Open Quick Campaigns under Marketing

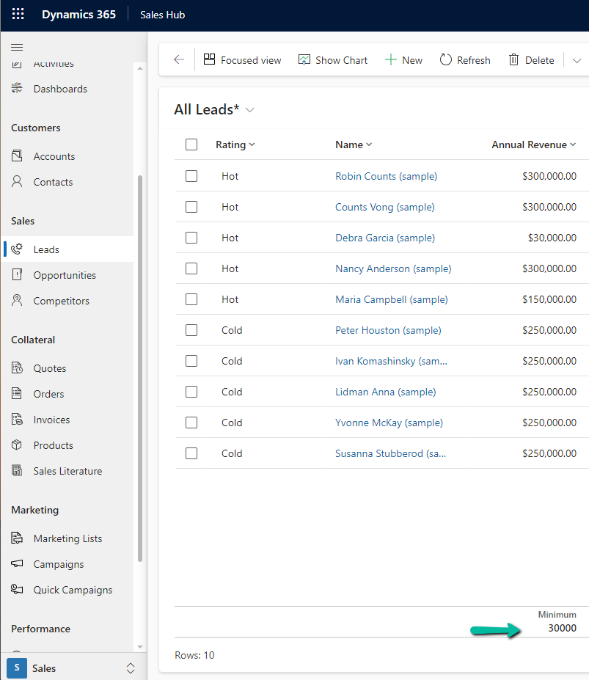[73, 589]
